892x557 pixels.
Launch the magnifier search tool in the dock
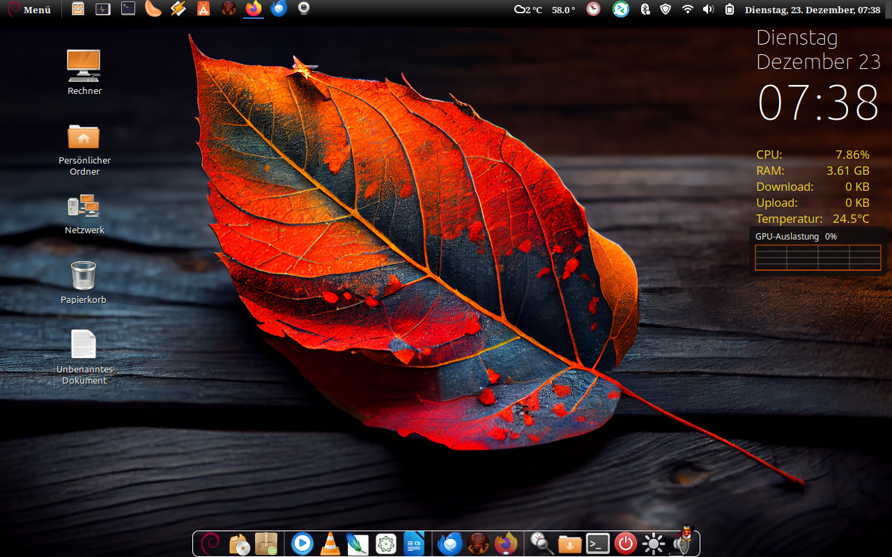541,544
